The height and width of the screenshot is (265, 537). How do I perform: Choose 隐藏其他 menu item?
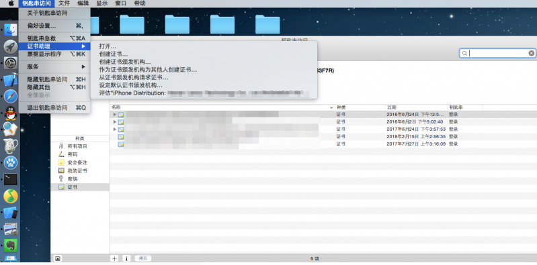pyautogui.click(x=54, y=87)
